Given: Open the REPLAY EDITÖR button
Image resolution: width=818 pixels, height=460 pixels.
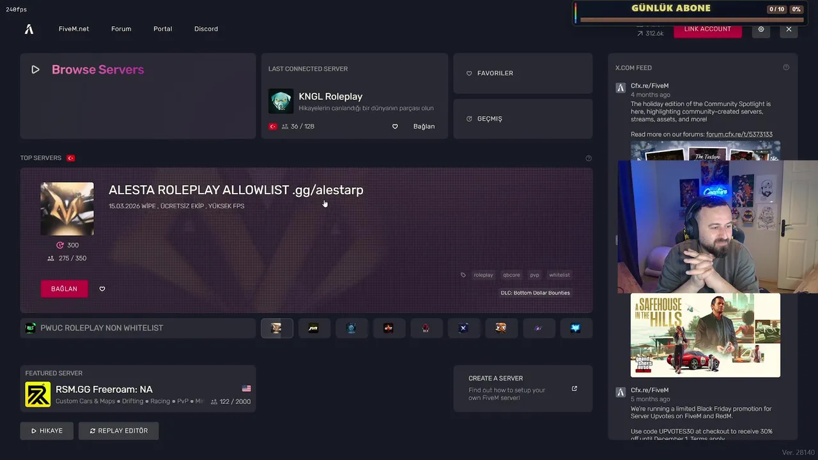Looking at the screenshot, I should point(118,431).
